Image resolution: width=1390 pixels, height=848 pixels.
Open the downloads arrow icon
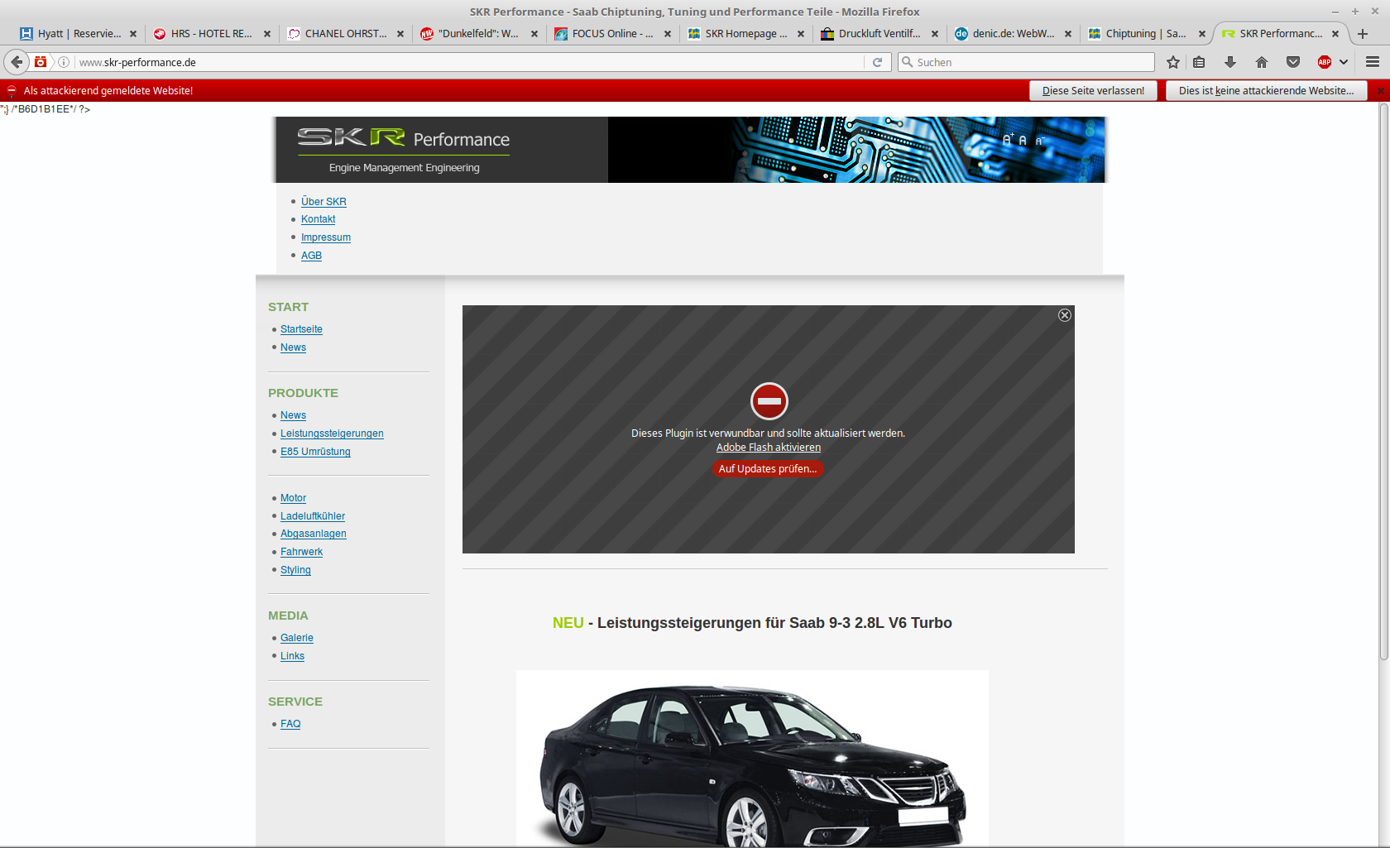[x=1230, y=62]
